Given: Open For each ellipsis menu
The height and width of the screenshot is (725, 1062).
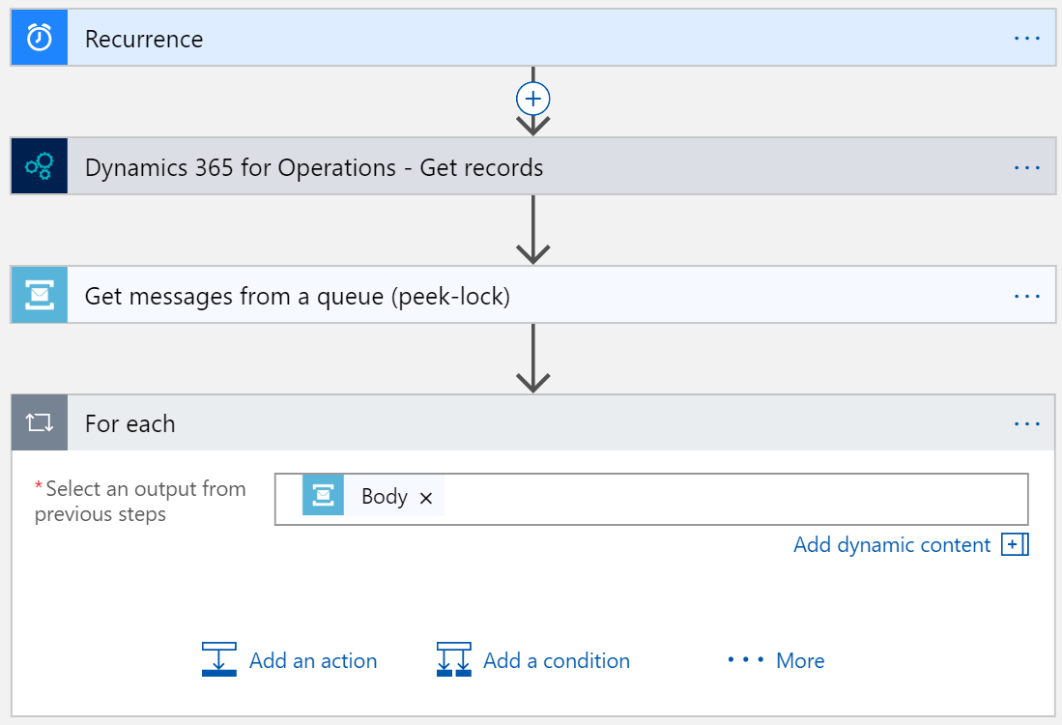Looking at the screenshot, I should click(1027, 424).
